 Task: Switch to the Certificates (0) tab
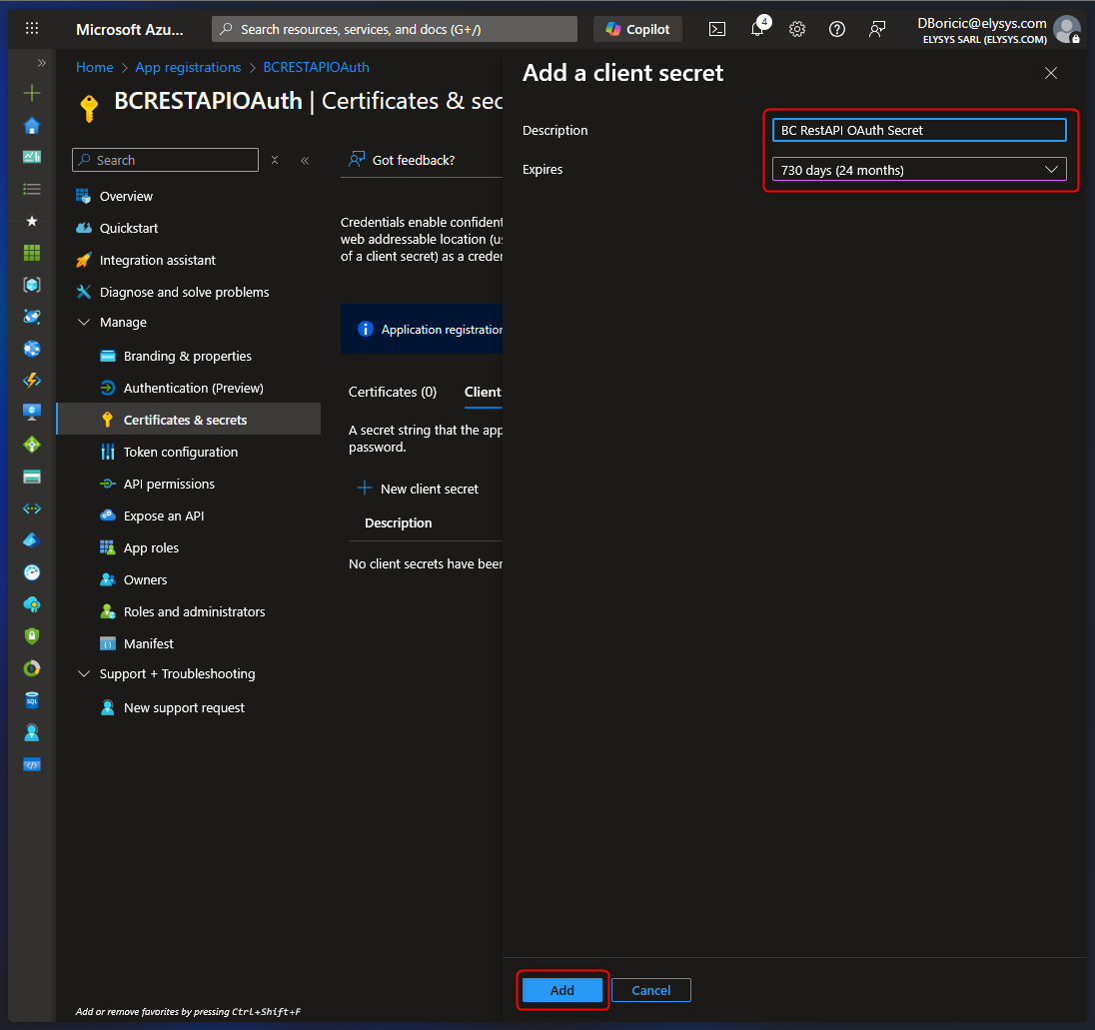coord(393,392)
